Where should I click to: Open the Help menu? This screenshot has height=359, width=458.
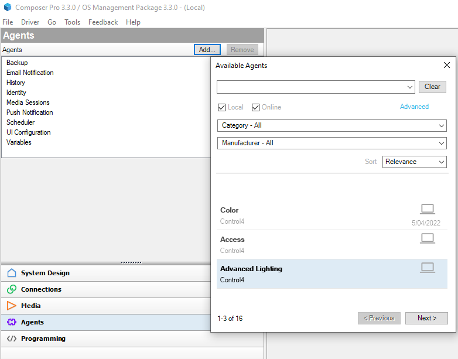tap(133, 22)
